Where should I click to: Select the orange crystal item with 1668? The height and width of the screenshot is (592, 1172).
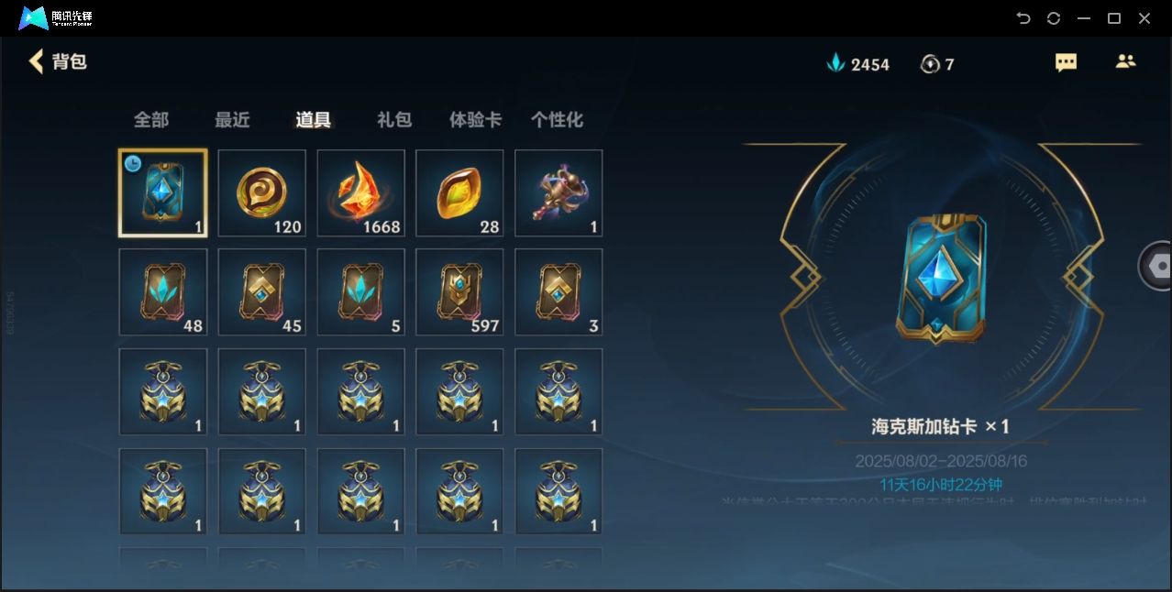pyautogui.click(x=361, y=193)
